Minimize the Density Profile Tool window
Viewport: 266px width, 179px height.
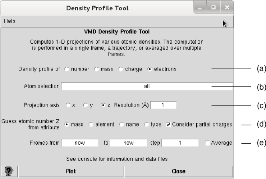200,8
